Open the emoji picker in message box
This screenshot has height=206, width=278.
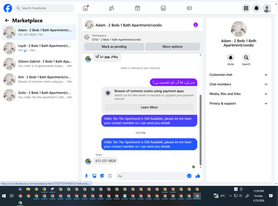189,176
